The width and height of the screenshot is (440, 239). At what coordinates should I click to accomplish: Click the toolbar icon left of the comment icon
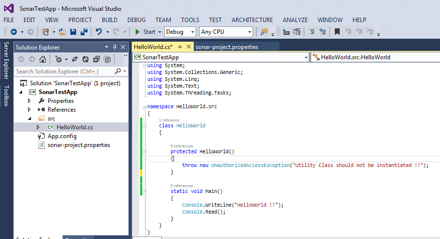297,31
